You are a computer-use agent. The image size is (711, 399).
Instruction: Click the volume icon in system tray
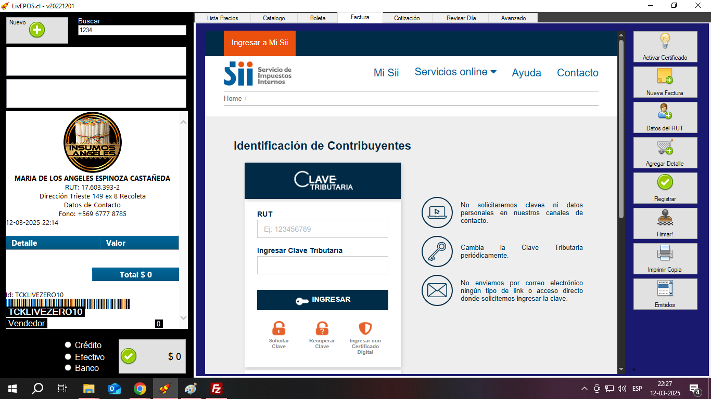tap(622, 389)
